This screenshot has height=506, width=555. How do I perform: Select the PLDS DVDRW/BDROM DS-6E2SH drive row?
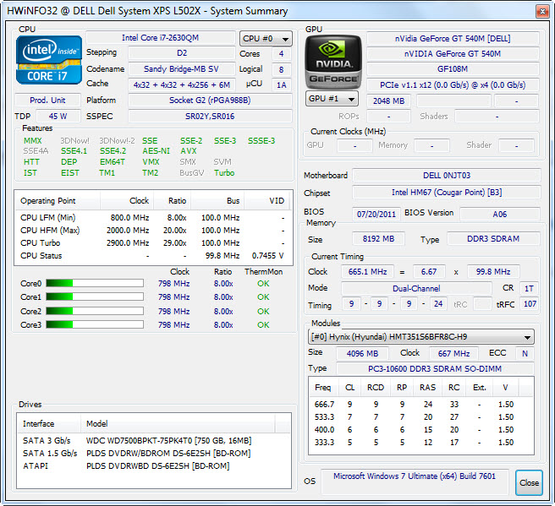tap(154, 454)
